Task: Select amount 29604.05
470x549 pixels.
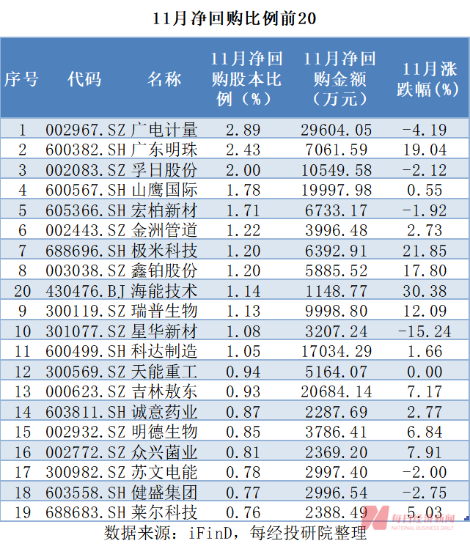Action: (336, 130)
